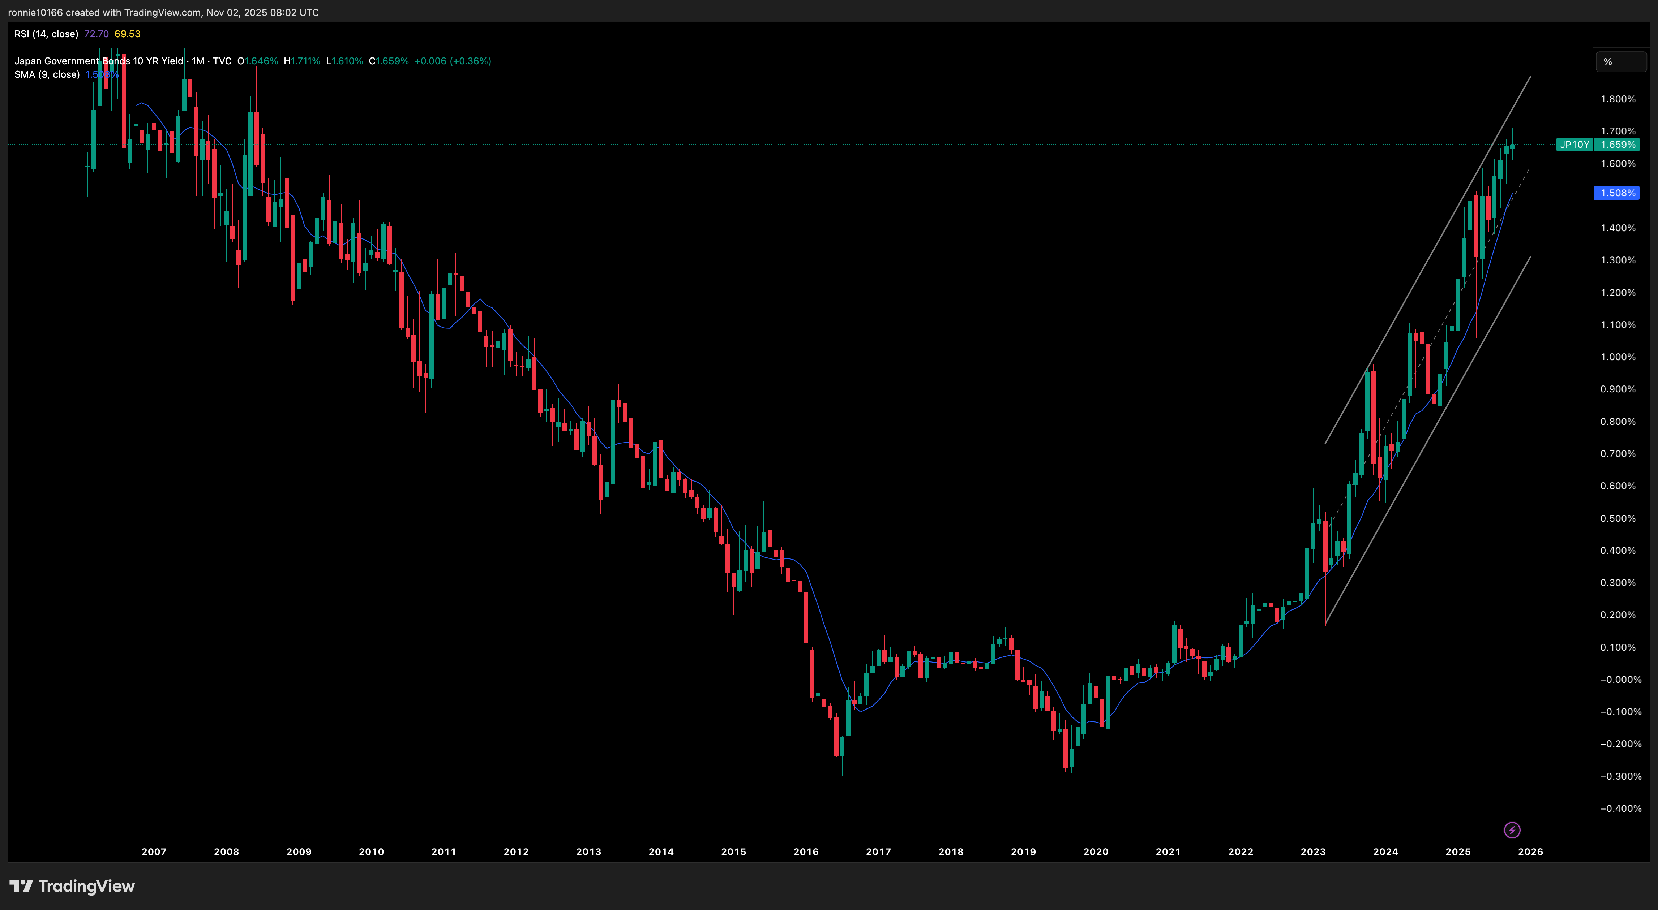Click the ronnie10166 watermark text at top left

pyautogui.click(x=35, y=12)
